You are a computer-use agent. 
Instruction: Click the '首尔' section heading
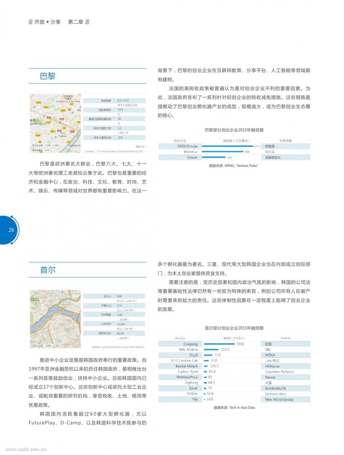pyautogui.click(x=48, y=270)
